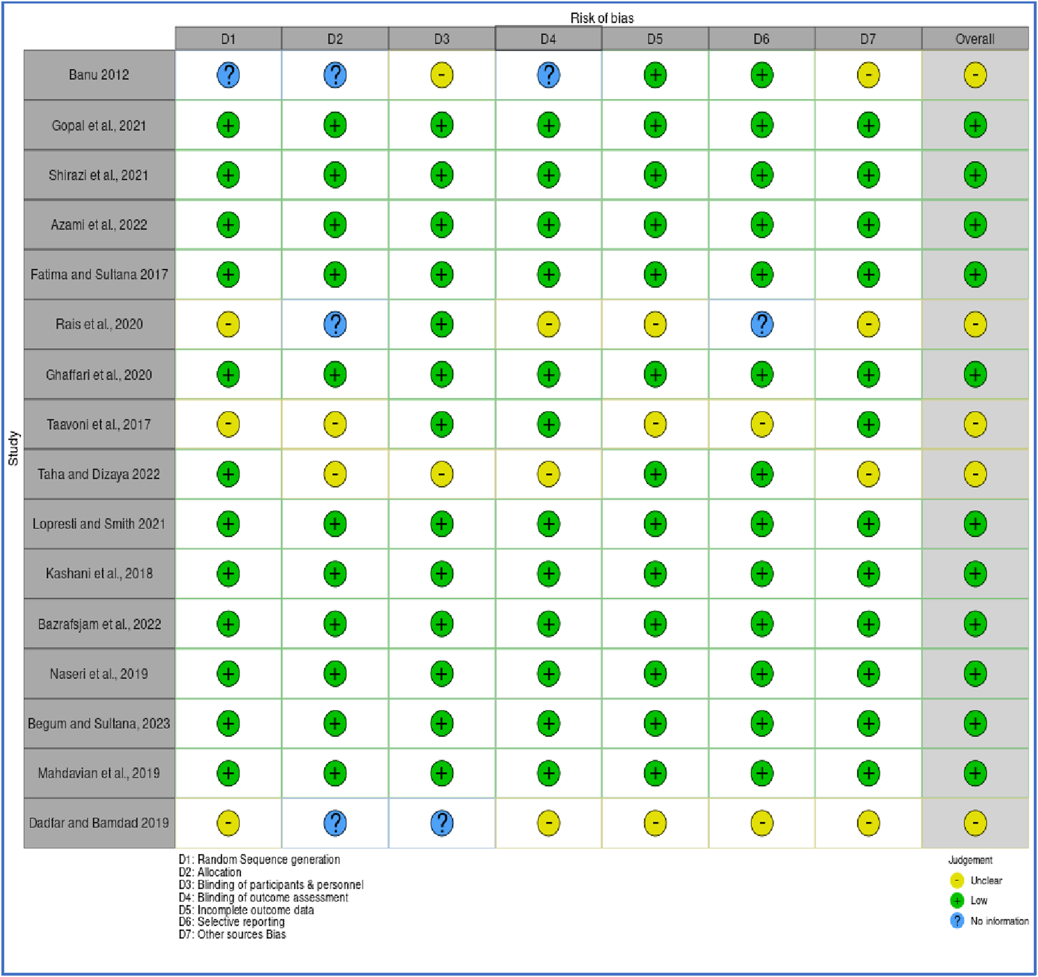
Task: Click the green Low legend swatch
Action: click(x=957, y=900)
